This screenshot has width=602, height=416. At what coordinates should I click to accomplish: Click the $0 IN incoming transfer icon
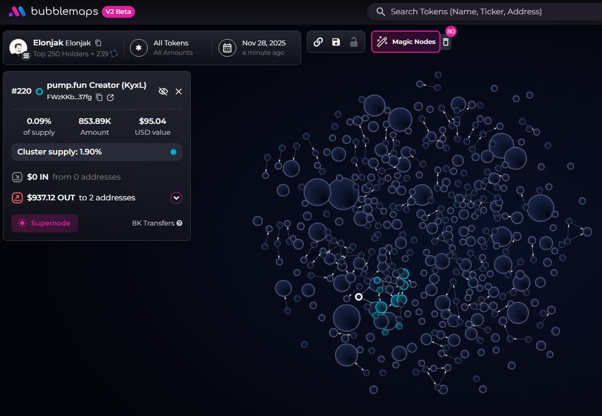click(17, 177)
